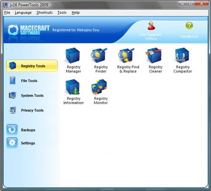211x191 pixels.
Task: Start the Registry Cleaner icon
Action: click(x=154, y=56)
